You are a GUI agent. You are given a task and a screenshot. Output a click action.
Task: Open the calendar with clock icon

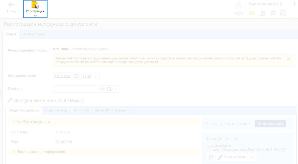tap(273, 13)
